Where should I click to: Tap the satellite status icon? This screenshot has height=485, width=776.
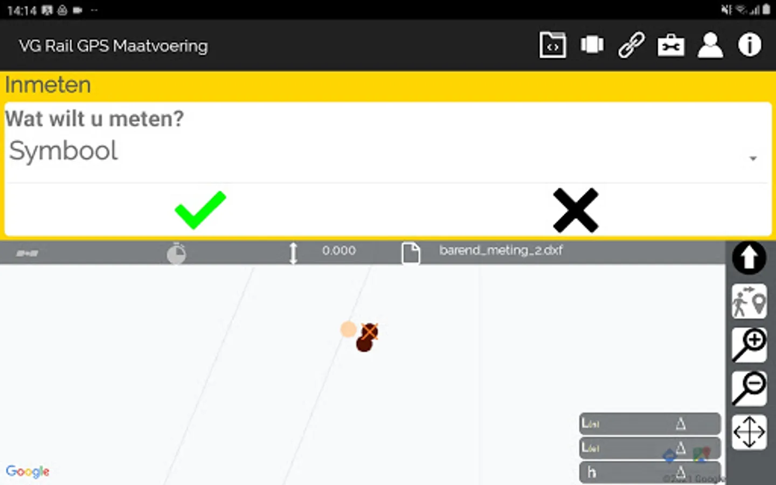pos(27,253)
